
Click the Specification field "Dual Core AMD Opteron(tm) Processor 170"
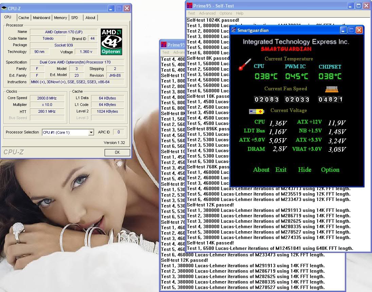(77, 62)
